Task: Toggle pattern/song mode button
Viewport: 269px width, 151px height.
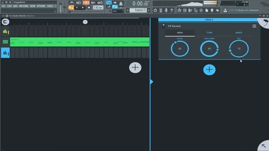Action: (x=71, y=8)
